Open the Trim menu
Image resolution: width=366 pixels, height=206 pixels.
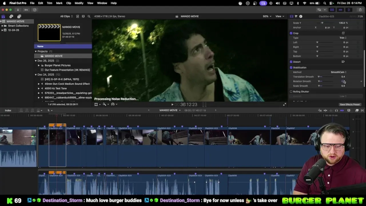tap(49, 3)
